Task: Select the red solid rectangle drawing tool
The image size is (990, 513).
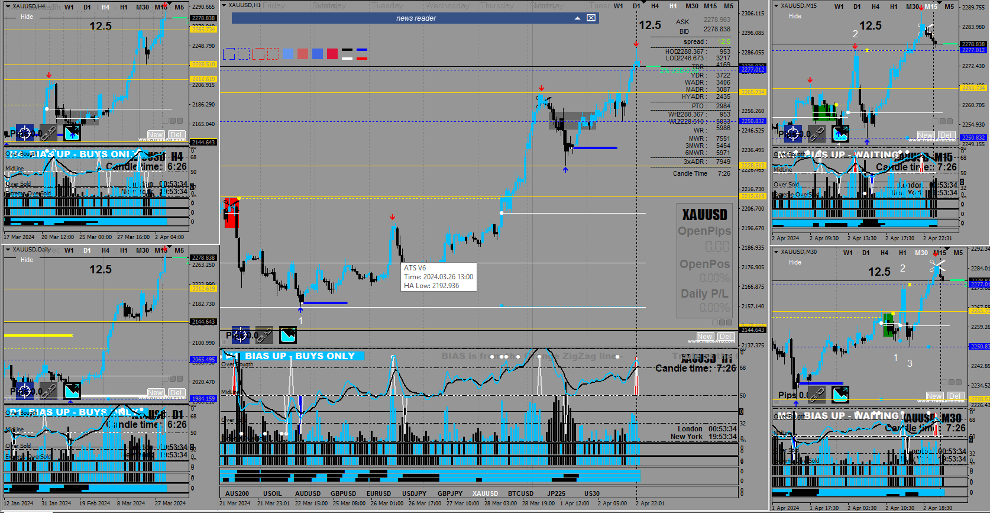Action: pyautogui.click(x=258, y=54)
